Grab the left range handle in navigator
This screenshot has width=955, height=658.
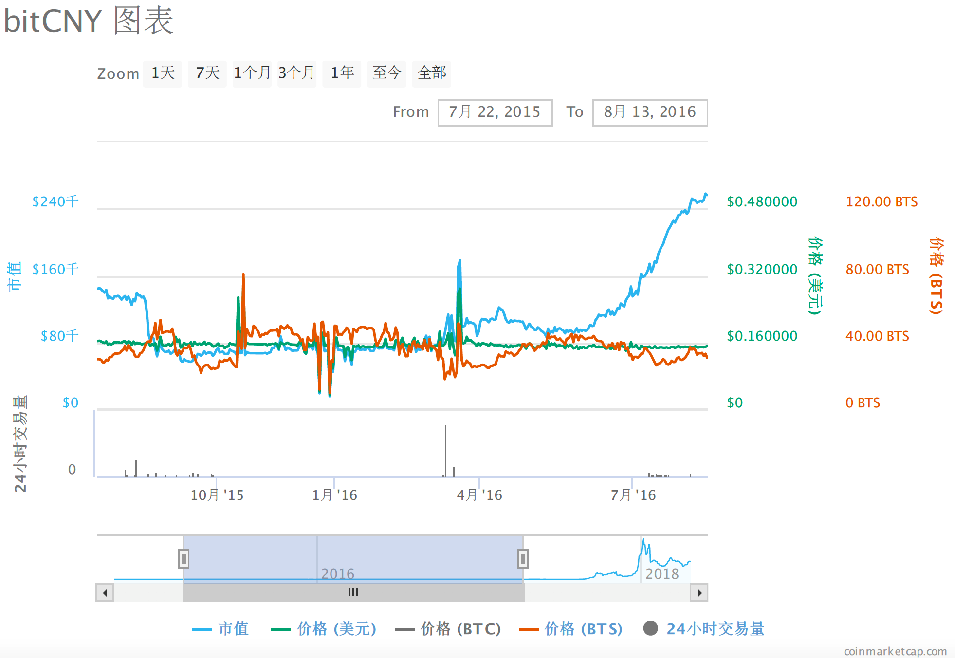[x=184, y=559]
